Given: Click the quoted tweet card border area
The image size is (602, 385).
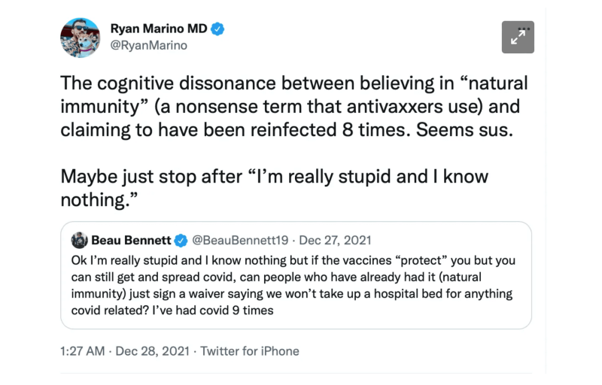Looking at the screenshot, I should coord(296,275).
